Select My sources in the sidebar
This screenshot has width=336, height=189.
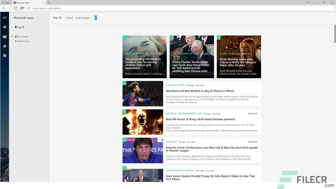(23, 36)
